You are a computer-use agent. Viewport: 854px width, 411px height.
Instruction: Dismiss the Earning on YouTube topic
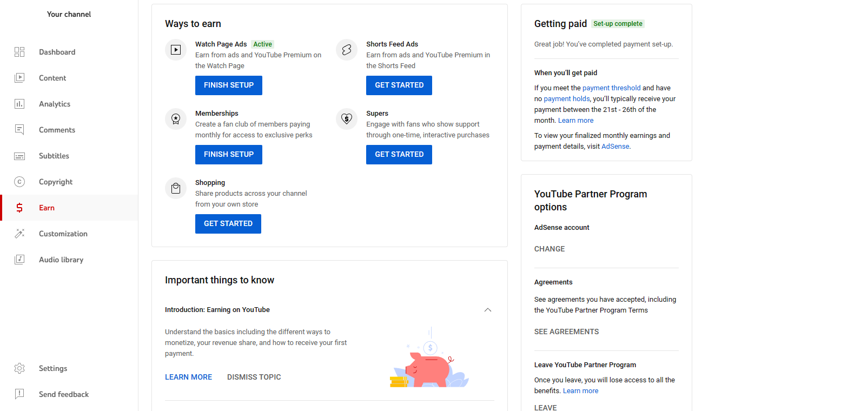pos(254,377)
